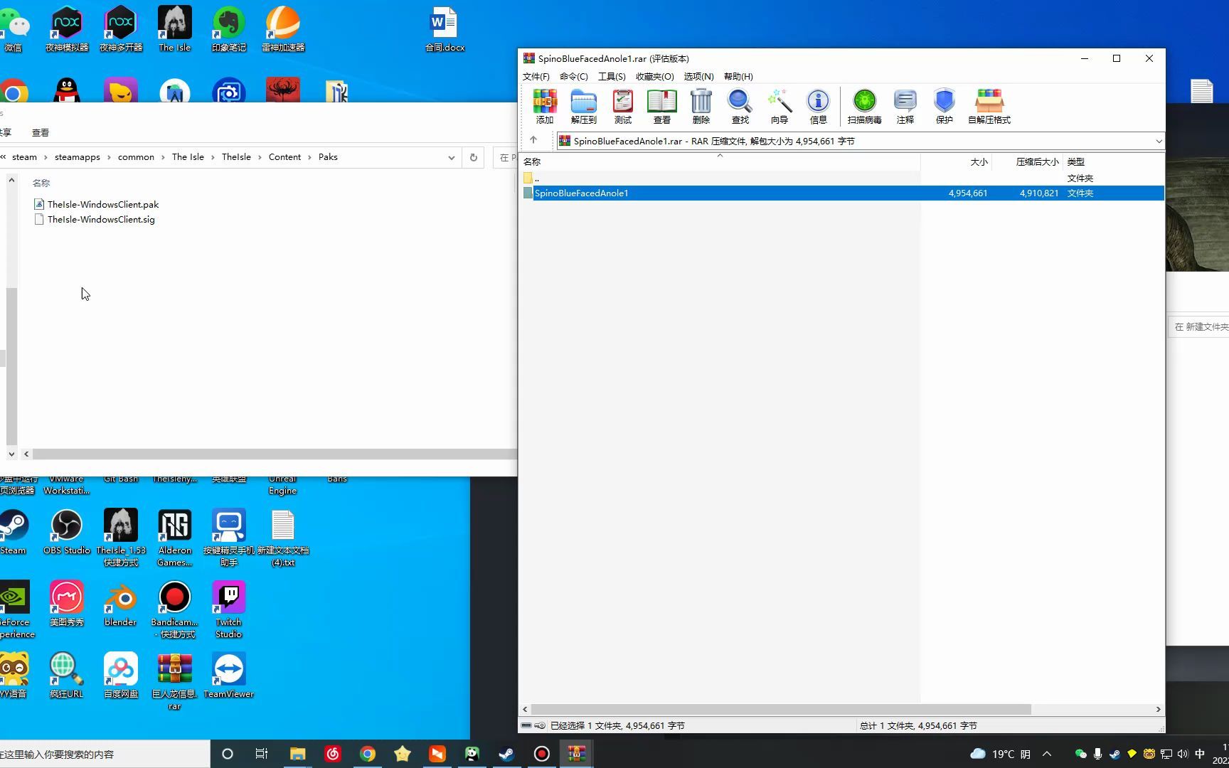Click The Isle desktop shortcut
The width and height of the screenshot is (1229, 768).
click(x=174, y=28)
